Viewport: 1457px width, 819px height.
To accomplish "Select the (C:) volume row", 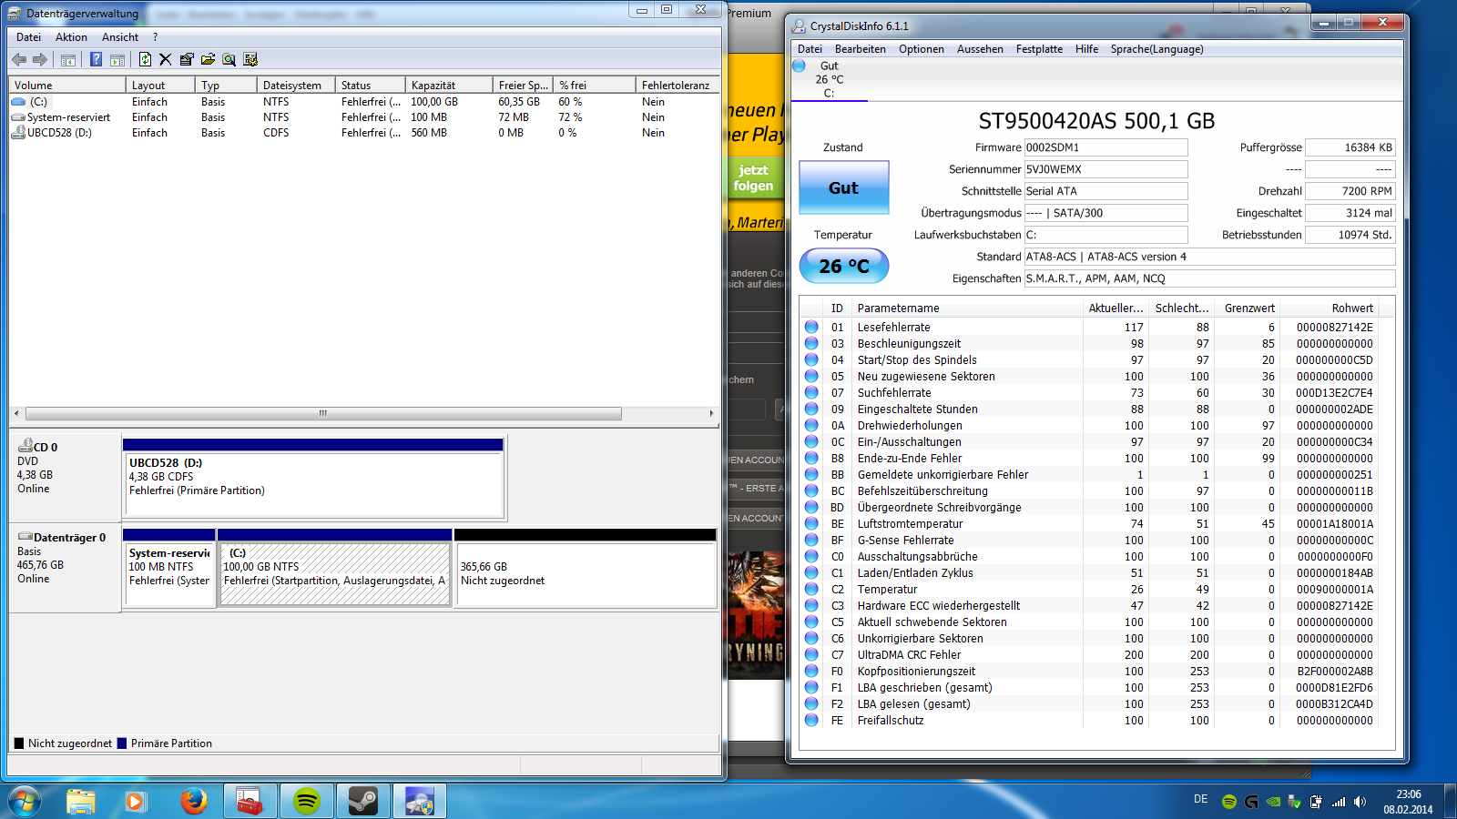I will (x=364, y=102).
